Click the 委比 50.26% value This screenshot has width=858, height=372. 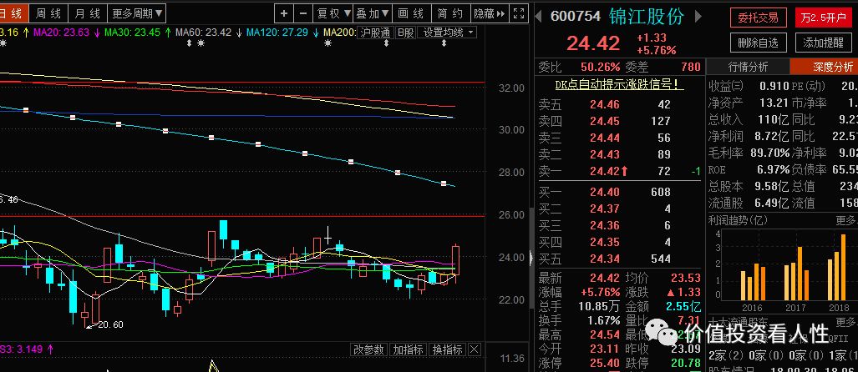point(600,67)
